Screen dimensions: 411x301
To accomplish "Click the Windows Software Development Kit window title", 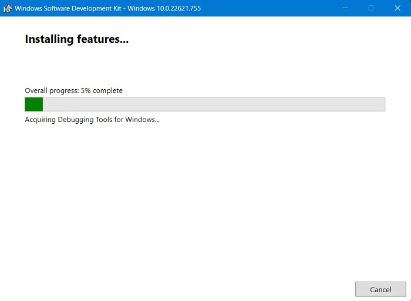I will tap(107, 8).
